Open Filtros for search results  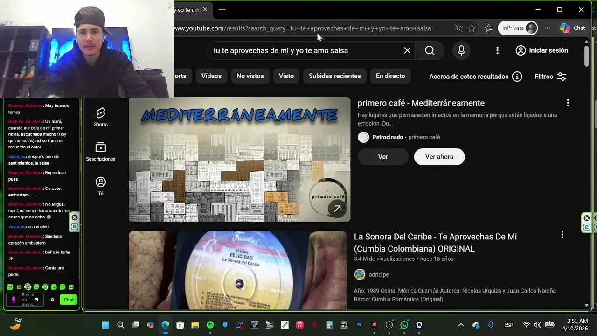(550, 77)
